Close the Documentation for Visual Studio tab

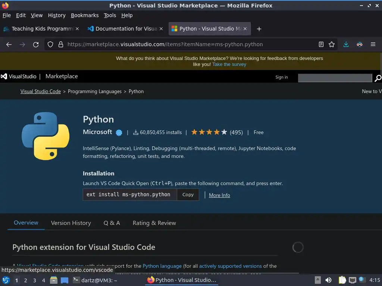tap(161, 29)
